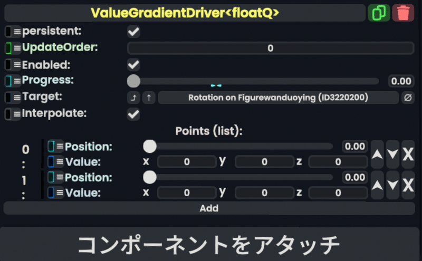The height and width of the screenshot is (261, 422).
Task: Clear Target reference with the null icon
Action: [x=408, y=98]
